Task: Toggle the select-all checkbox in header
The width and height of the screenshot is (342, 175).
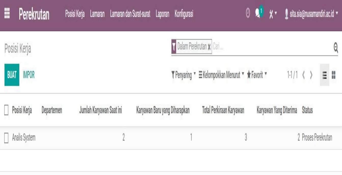Action: (6, 110)
